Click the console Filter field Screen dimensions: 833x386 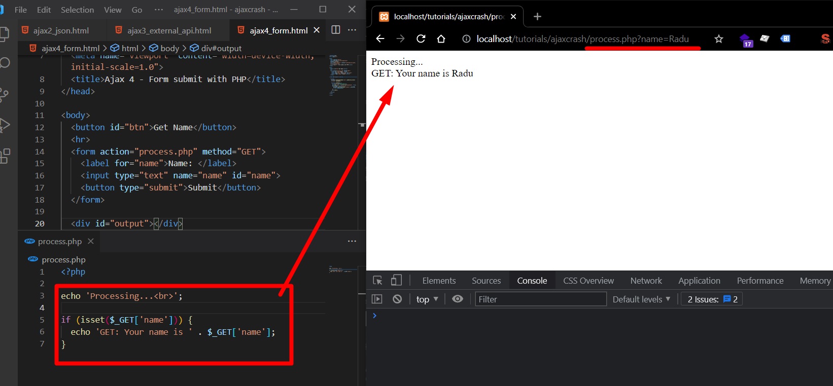coord(540,299)
